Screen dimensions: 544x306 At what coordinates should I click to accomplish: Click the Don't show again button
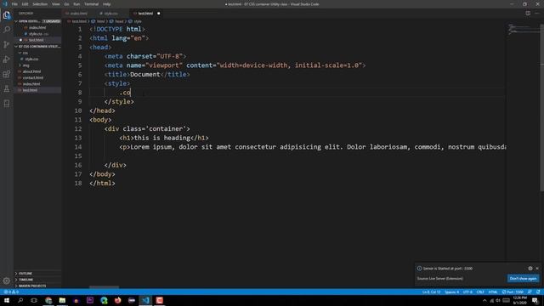(x=523, y=278)
